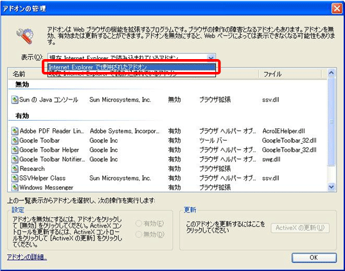Click the add-on list scrollbar thumb
345x271 pixels.
332,121
